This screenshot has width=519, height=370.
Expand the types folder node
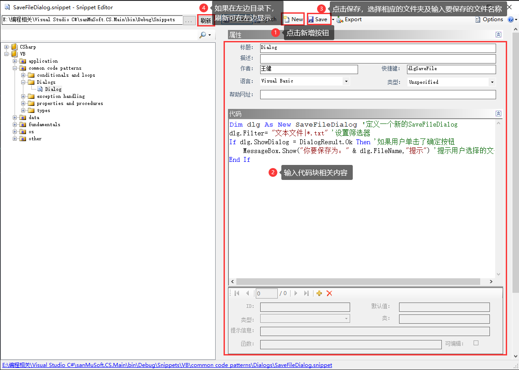[x=23, y=111]
